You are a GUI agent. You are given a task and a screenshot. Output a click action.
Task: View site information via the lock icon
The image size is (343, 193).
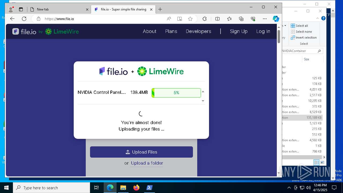tap(39, 19)
